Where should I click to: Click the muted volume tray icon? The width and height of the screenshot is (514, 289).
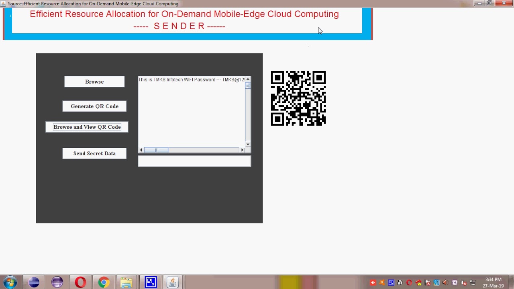click(464, 283)
